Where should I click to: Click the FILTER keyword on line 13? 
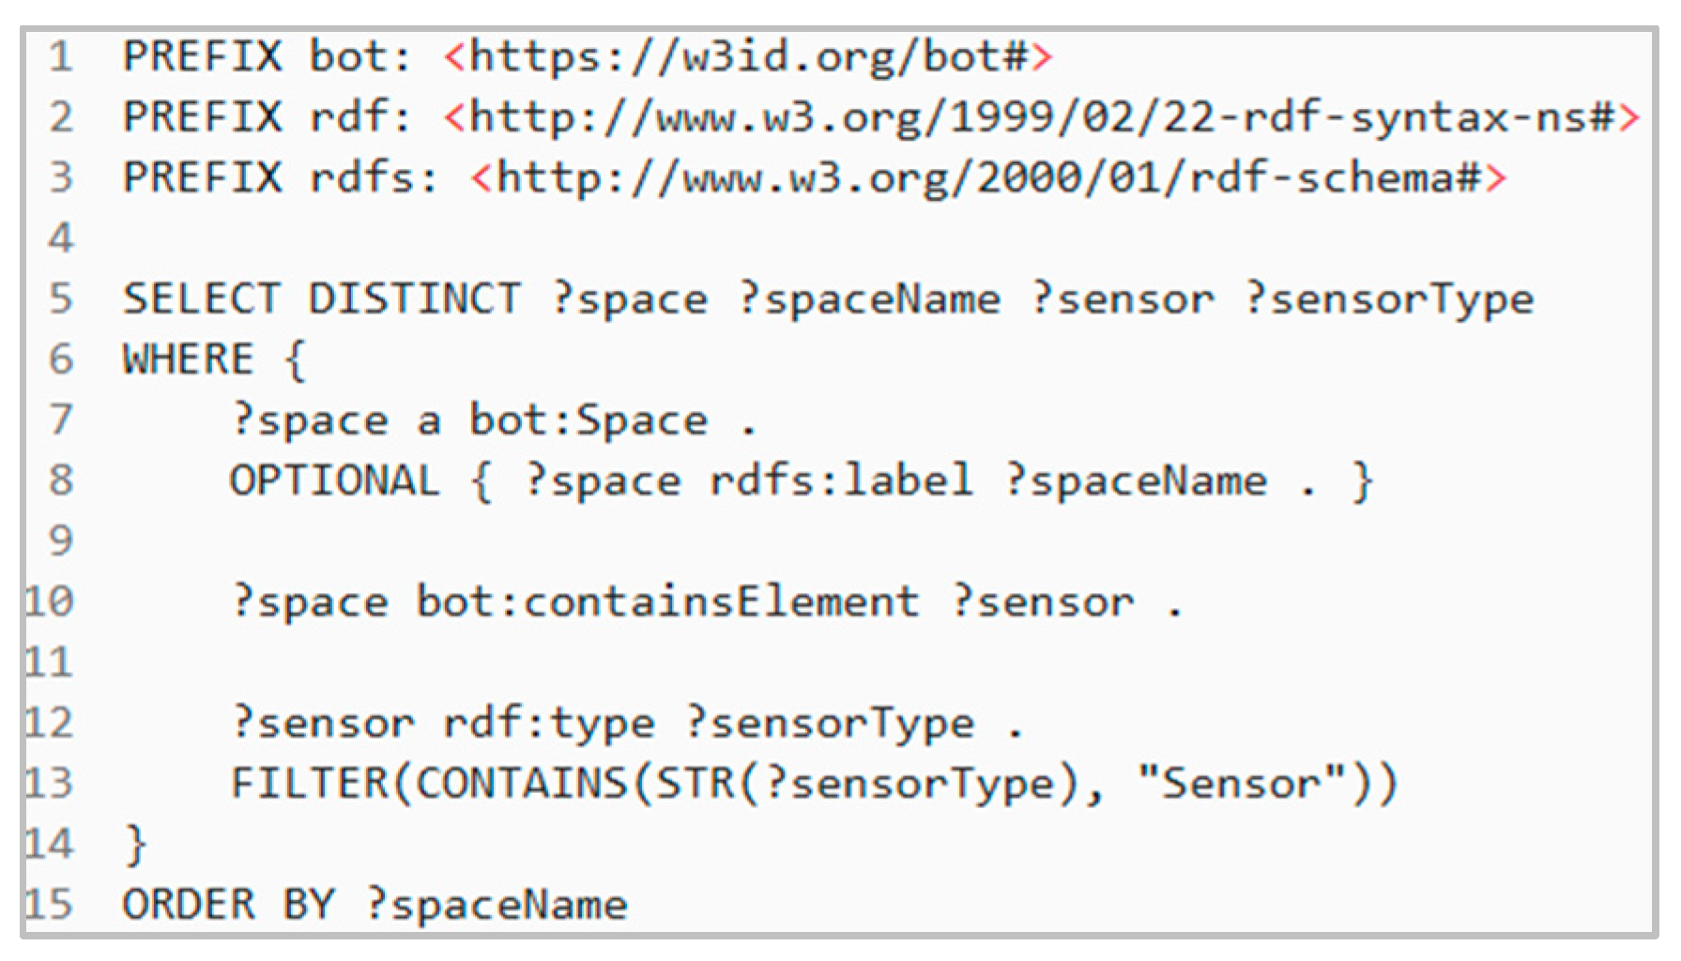click(x=309, y=784)
